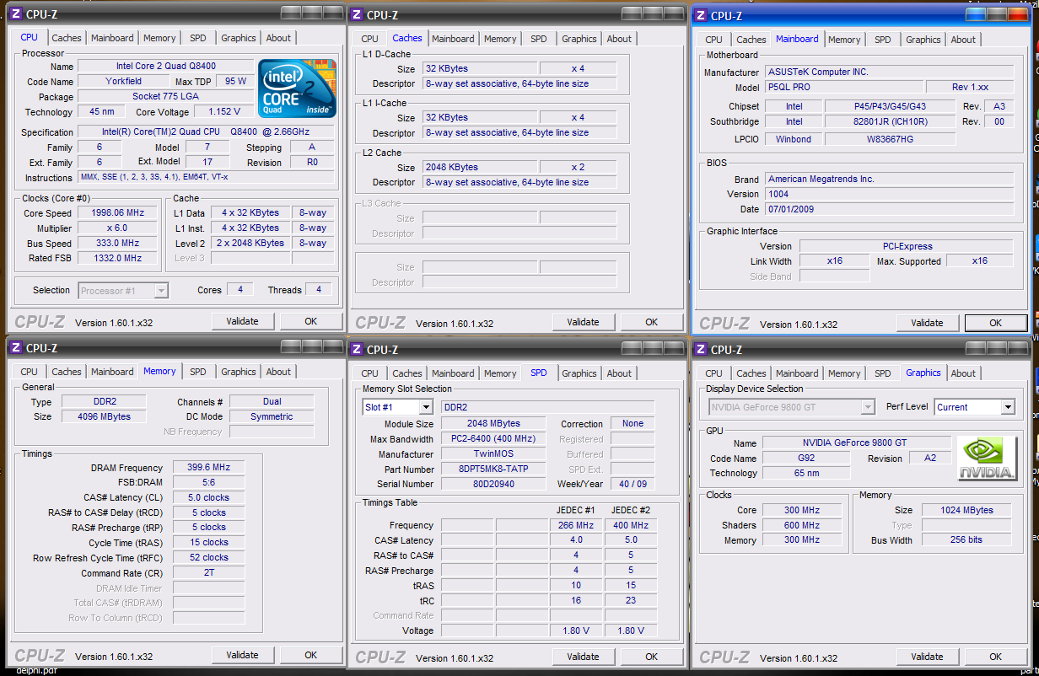
Task: Click the CPU-Z title icon of the SPD window
Action: pos(358,349)
